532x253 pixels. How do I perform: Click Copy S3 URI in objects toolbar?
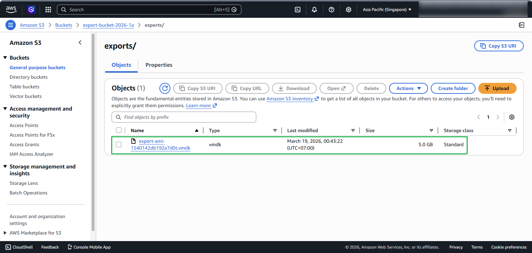(x=198, y=88)
